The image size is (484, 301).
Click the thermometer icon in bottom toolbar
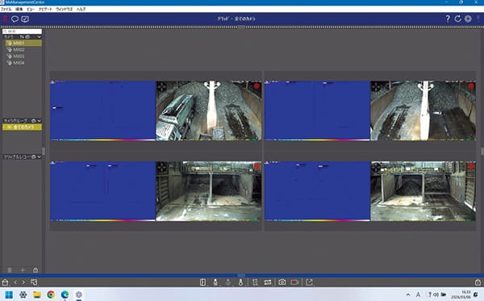(240, 282)
